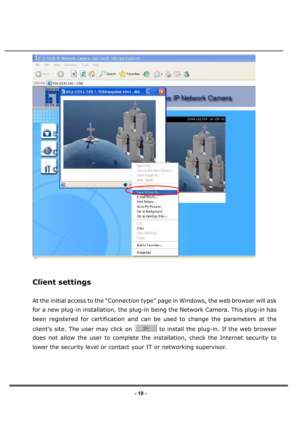Click the Forward arrow button
This screenshot has height=435, width=307.
[x=60, y=74]
